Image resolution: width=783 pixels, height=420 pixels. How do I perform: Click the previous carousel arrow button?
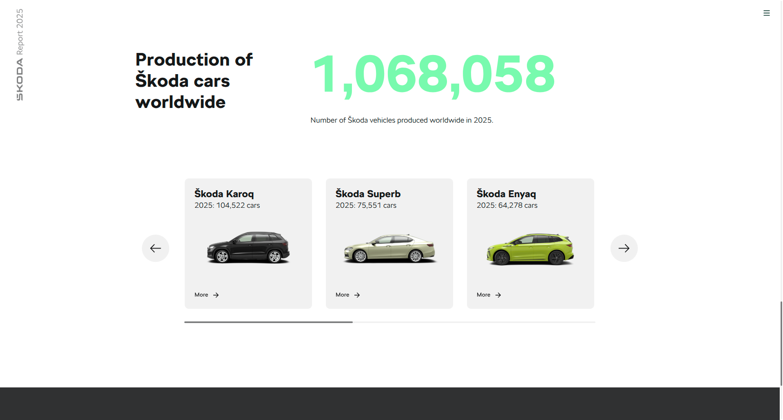point(155,248)
